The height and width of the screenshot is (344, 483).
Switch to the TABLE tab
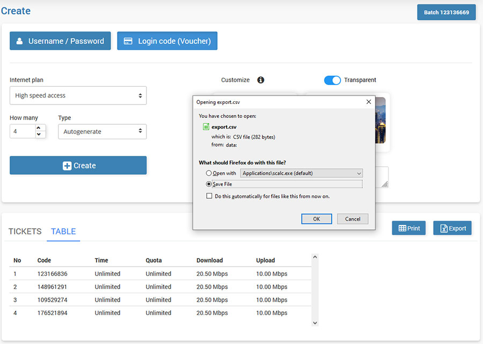(63, 231)
